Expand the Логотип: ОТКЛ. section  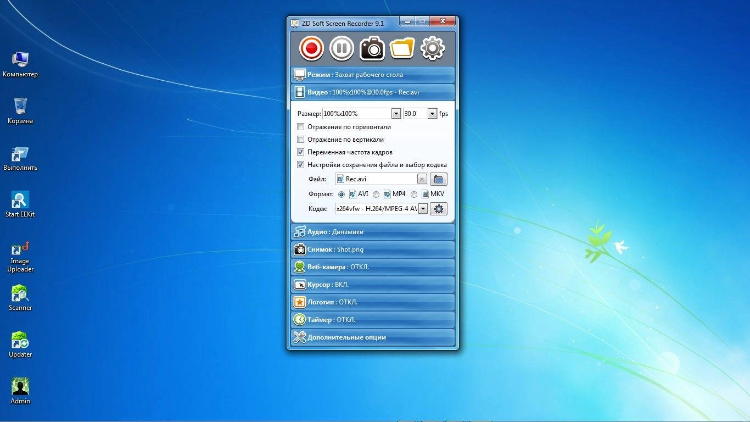pos(373,302)
